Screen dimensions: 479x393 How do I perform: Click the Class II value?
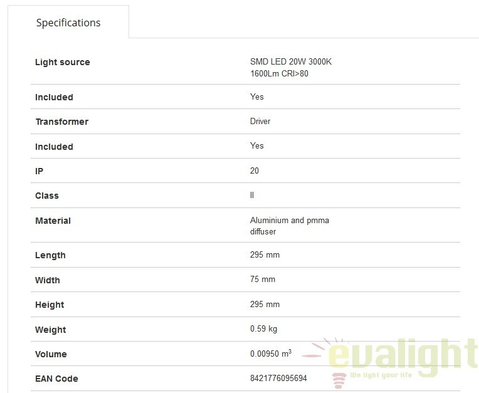(251, 195)
